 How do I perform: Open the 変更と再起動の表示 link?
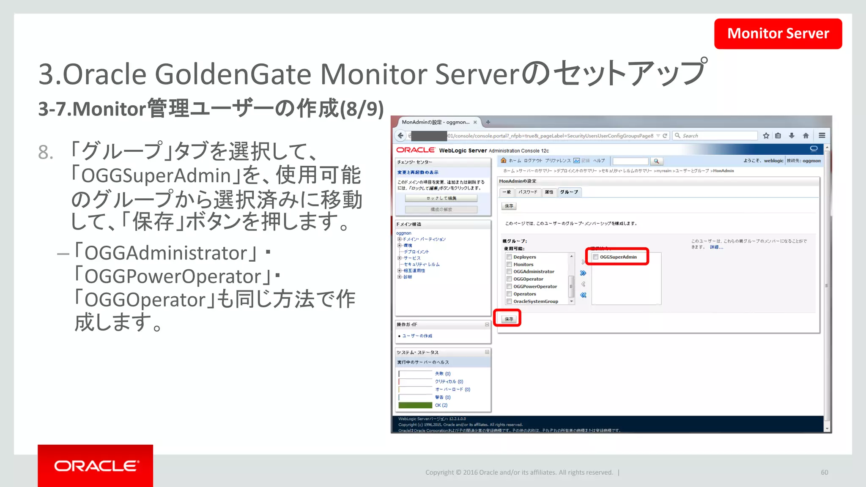pos(418,172)
